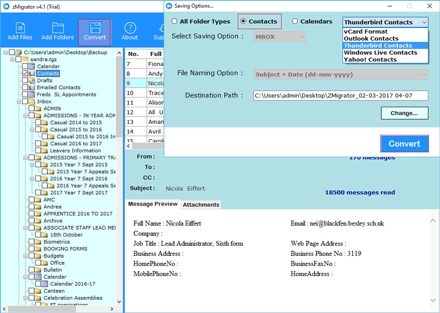
Task: Click the Contacts folder icon in tree
Action: pos(31,73)
